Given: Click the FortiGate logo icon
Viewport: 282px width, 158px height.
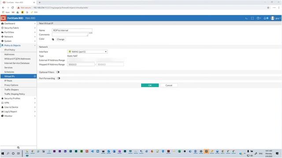Looking at the screenshot, I should tap(3, 18).
